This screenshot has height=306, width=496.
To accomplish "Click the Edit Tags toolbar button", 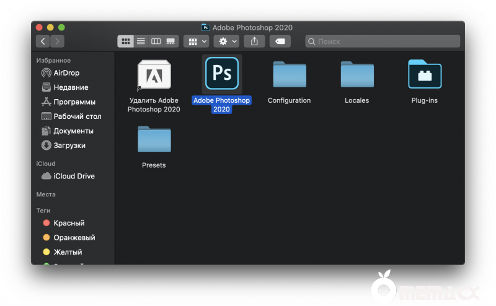I will click(x=280, y=42).
